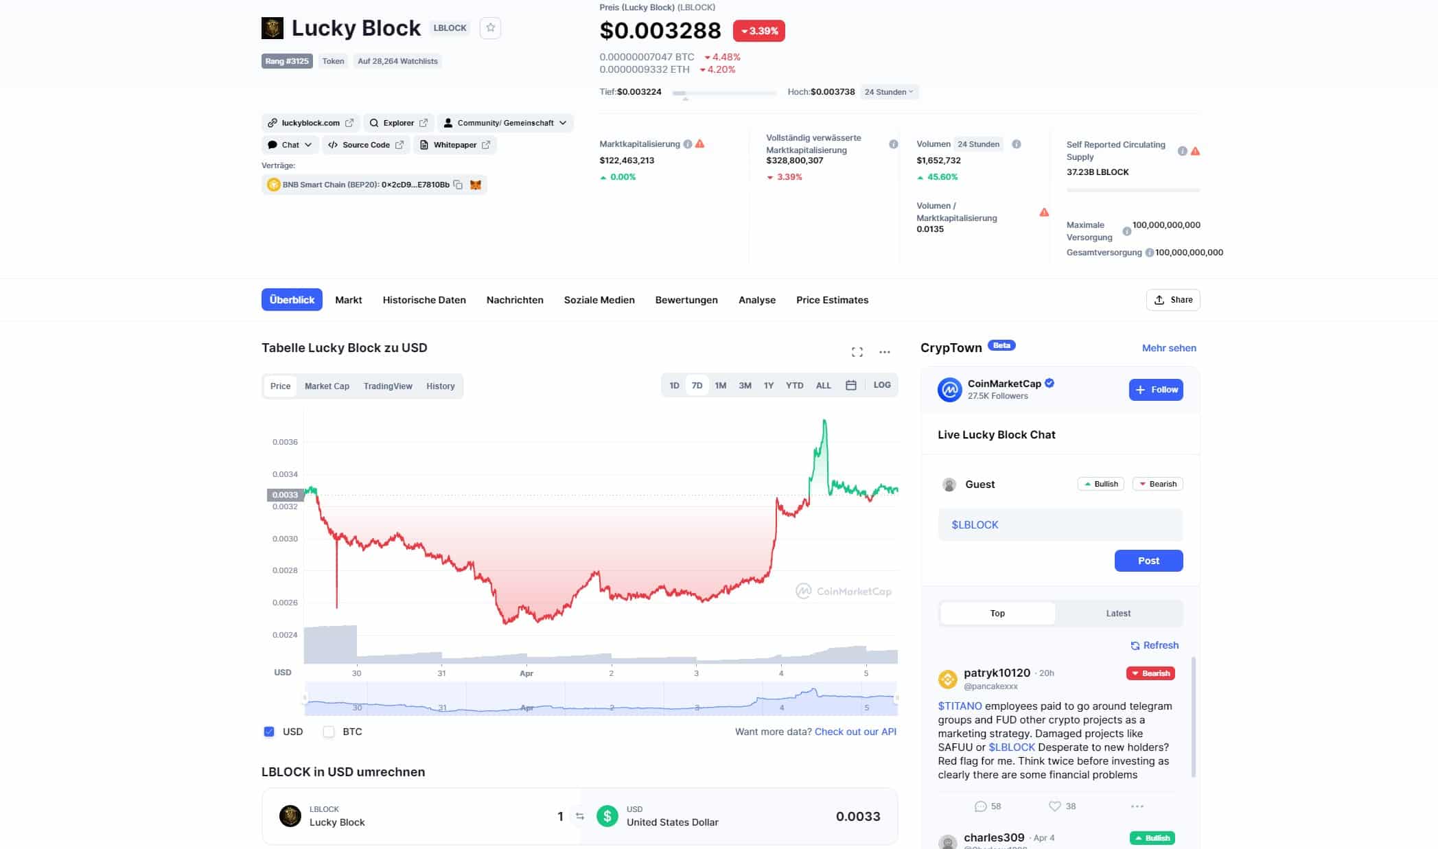Open the Historische Daten tab

[x=424, y=300]
